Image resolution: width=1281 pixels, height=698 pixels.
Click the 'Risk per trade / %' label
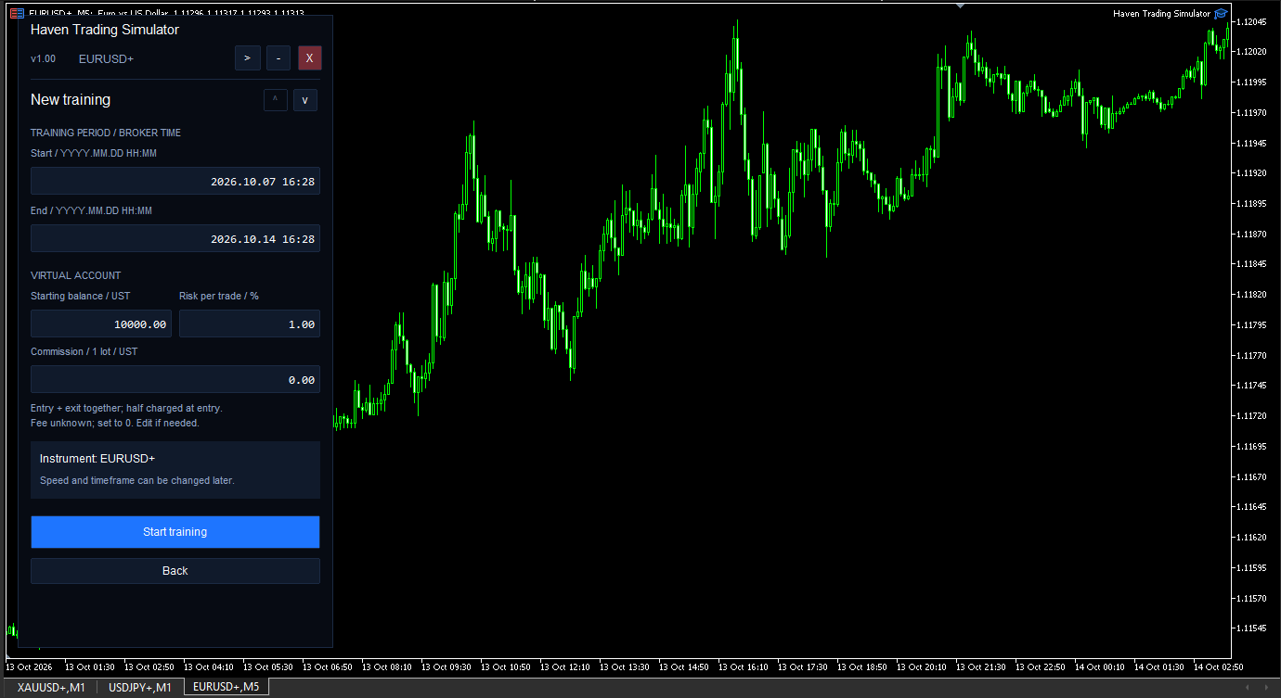point(219,297)
